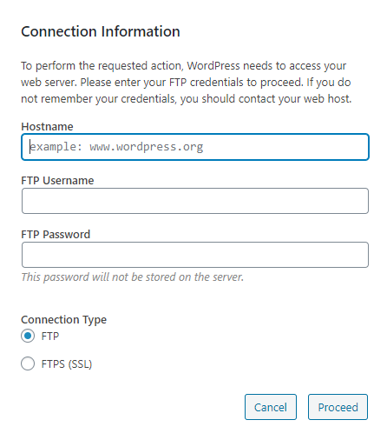387x440 pixels.
Task: Click the Proceed button
Action: (x=338, y=407)
